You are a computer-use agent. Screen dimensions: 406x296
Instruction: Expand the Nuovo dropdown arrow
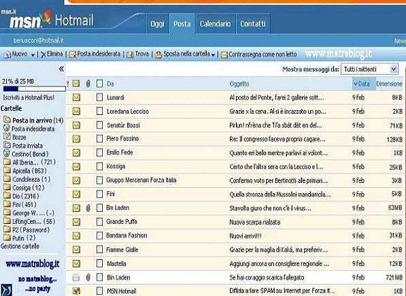[33, 55]
